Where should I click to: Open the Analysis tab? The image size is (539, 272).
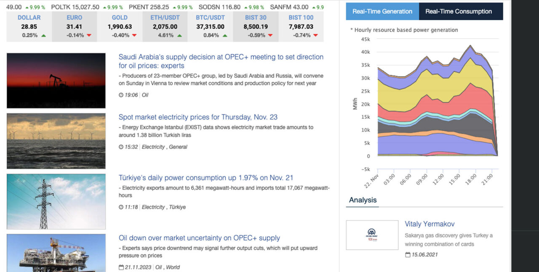(x=363, y=200)
